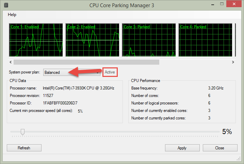Screen dimensions: 244x164
Task: Click the horizontal scrollbar thumb under the graphs
Action: 86,62
